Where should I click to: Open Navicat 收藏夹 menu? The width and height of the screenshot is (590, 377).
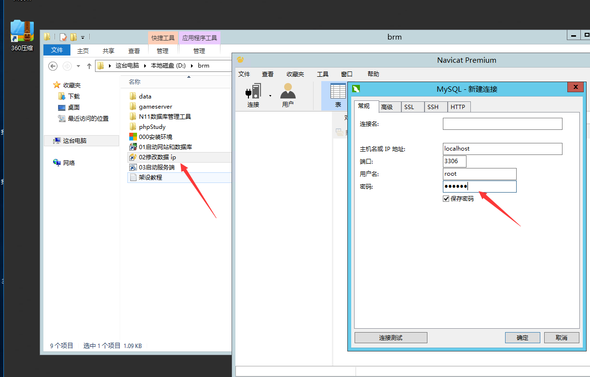click(x=295, y=74)
